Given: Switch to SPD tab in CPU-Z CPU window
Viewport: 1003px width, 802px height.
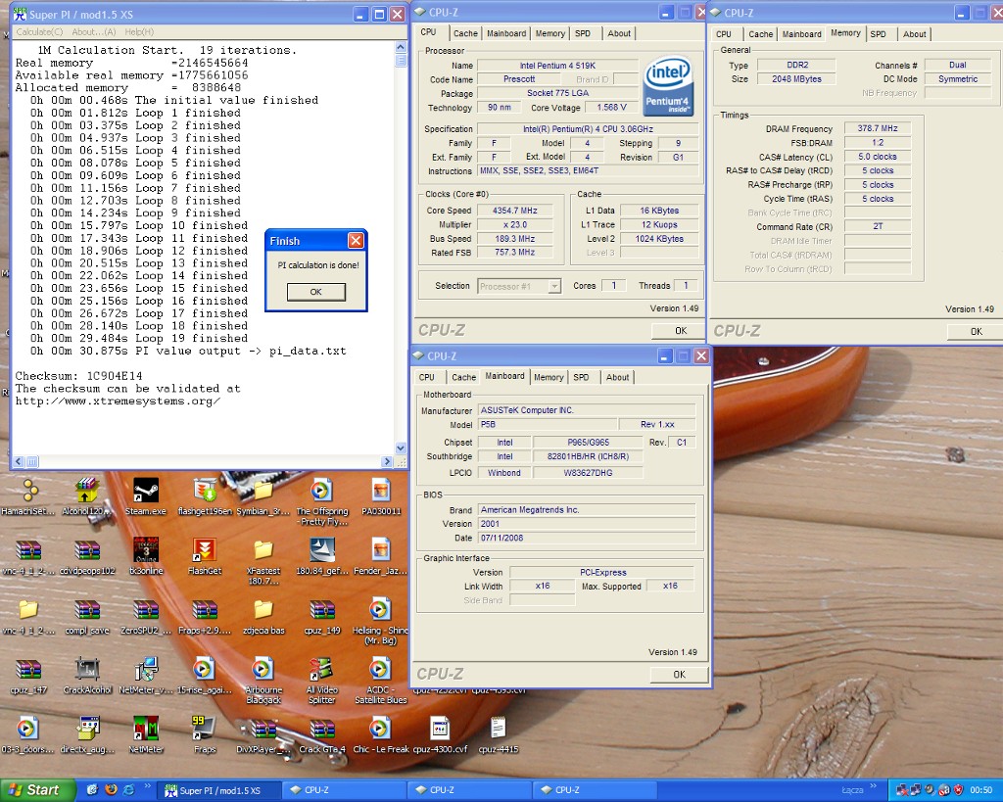Looking at the screenshot, I should [583, 33].
